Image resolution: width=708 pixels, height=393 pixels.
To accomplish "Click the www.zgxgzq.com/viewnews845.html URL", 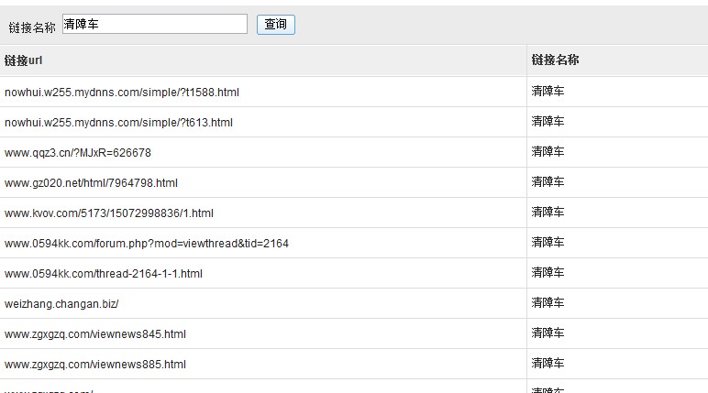I will click(95, 334).
